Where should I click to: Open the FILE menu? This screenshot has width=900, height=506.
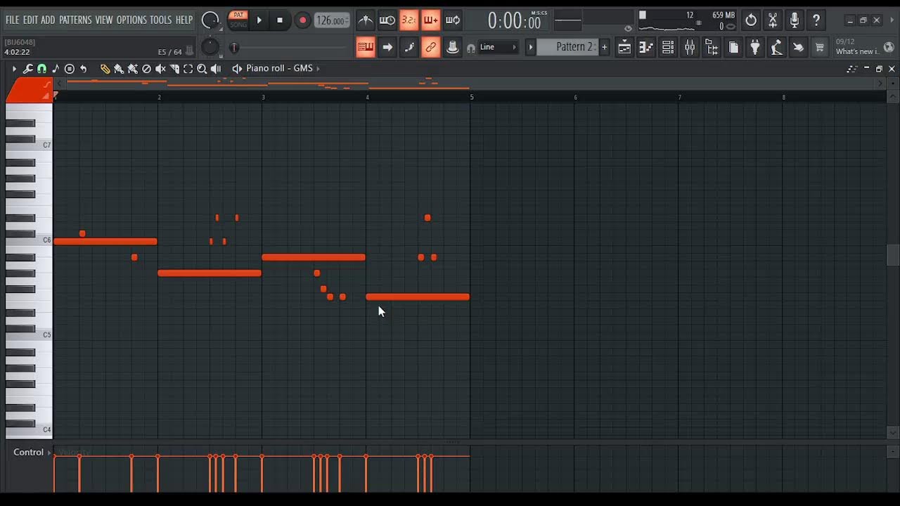(12, 20)
